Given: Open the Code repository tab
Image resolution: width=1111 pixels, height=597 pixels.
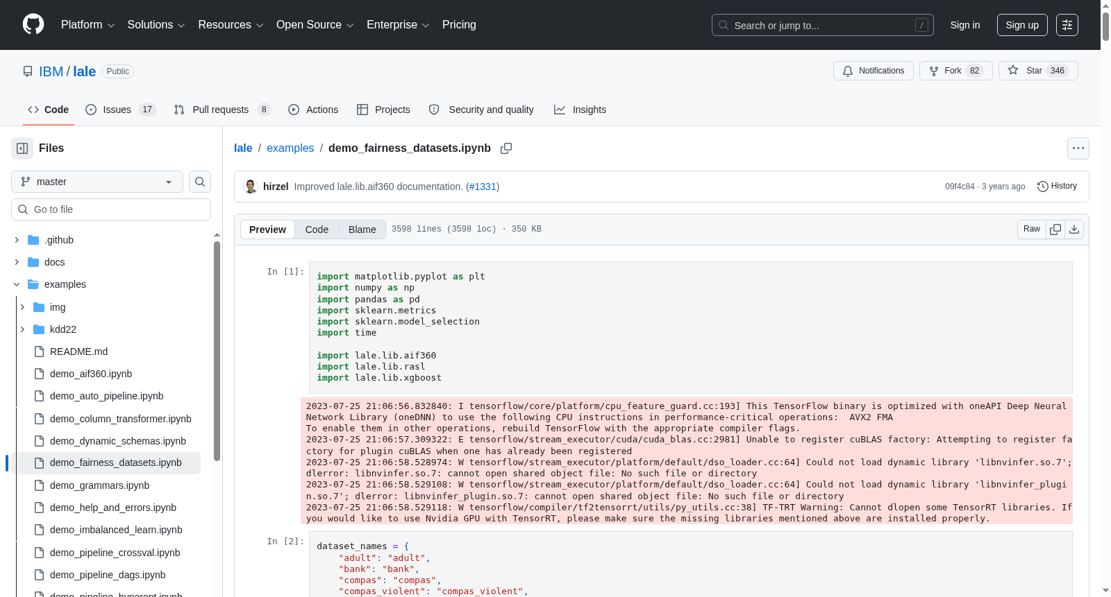Looking at the screenshot, I should click(48, 110).
